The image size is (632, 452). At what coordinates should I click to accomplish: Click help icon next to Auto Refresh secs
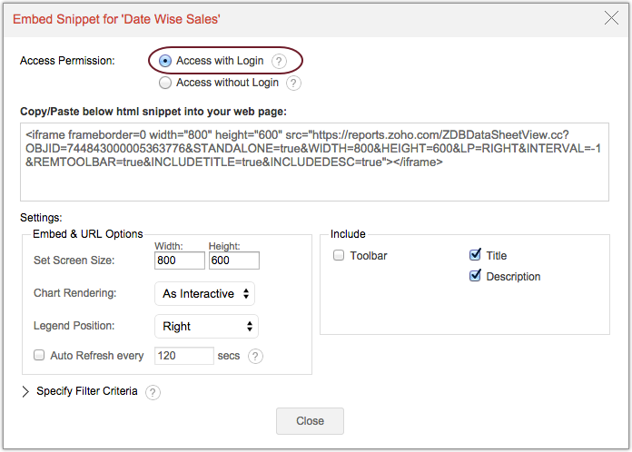tap(255, 356)
